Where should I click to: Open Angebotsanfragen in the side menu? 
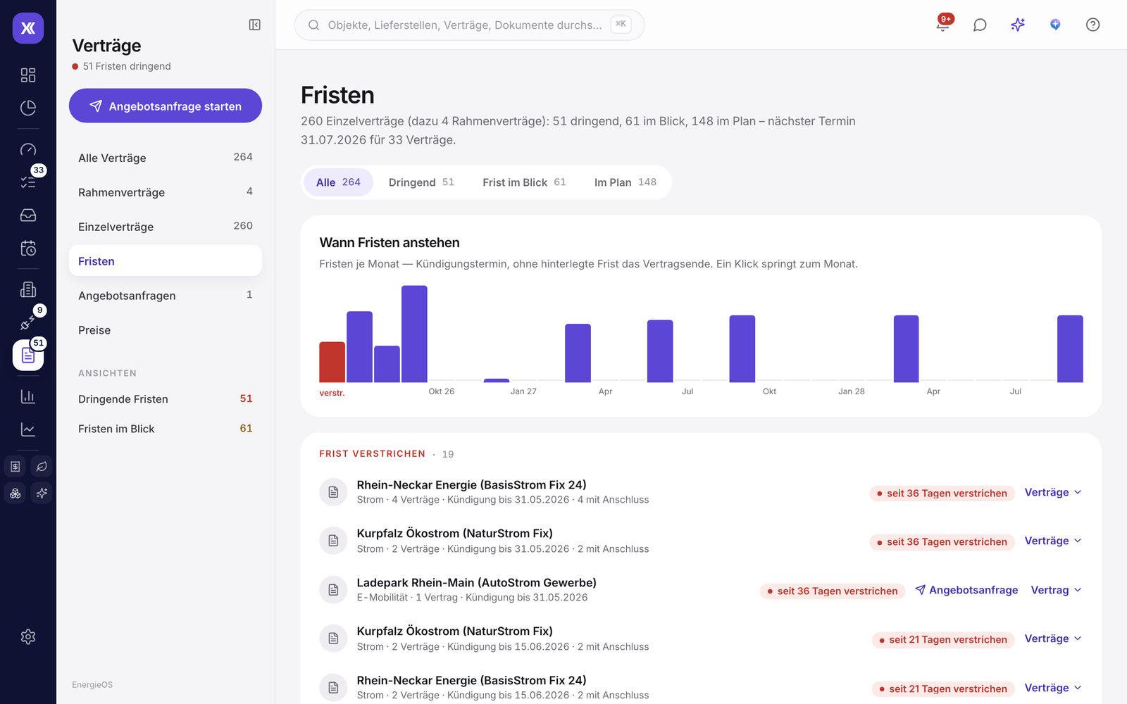point(166,296)
